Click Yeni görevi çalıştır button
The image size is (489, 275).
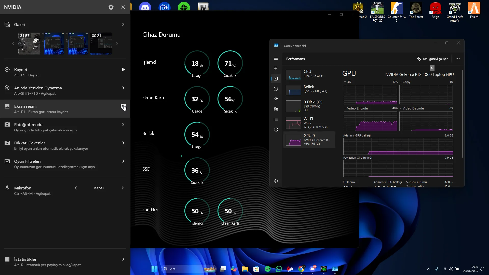pyautogui.click(x=432, y=59)
